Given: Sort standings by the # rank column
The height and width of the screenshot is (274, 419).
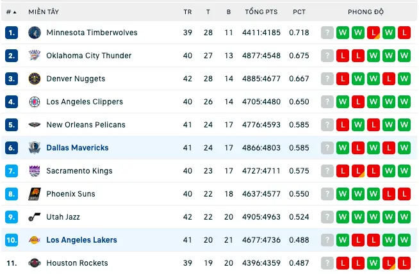Looking at the screenshot, I should point(12,12).
